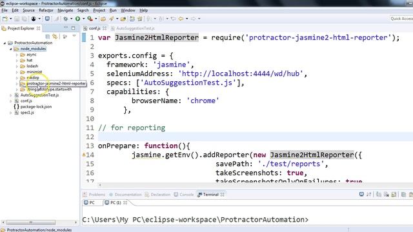Collapse the ProtractorAutomation project node
Image resolution: width=413 pixels, height=232 pixels.
pos(5,43)
